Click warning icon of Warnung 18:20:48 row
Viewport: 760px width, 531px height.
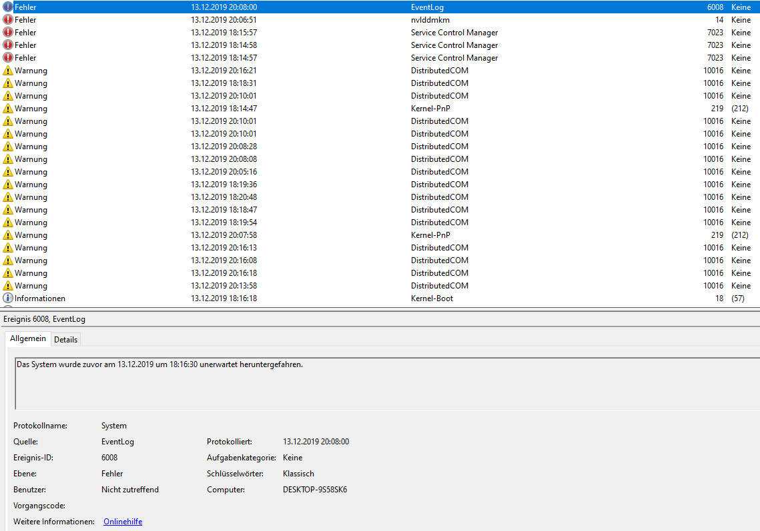tap(8, 197)
